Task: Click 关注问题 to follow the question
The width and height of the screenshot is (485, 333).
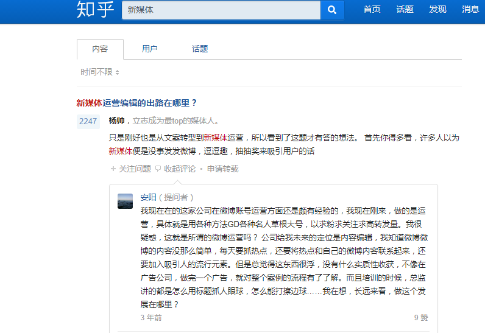Action: point(135,169)
